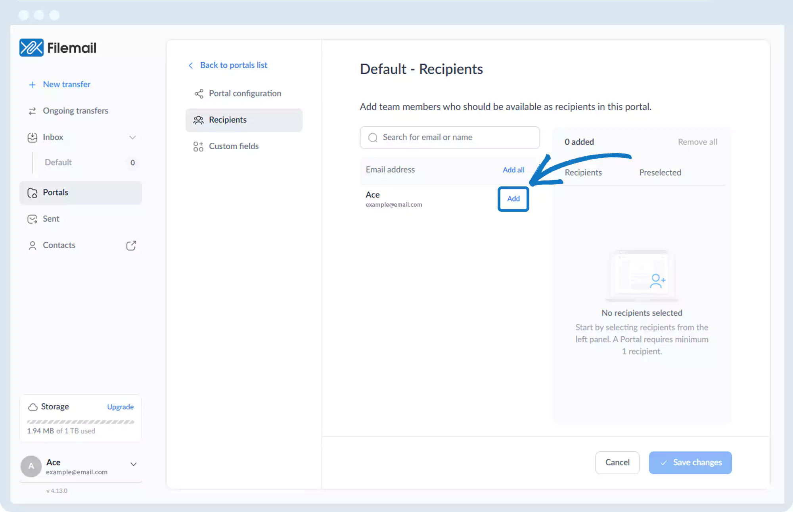793x512 pixels.
Task: Click the plus icon for New transfer
Action: (32, 85)
